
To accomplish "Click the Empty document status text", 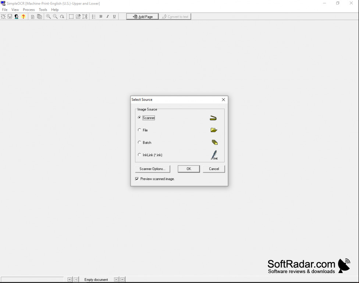I will click(x=96, y=280).
